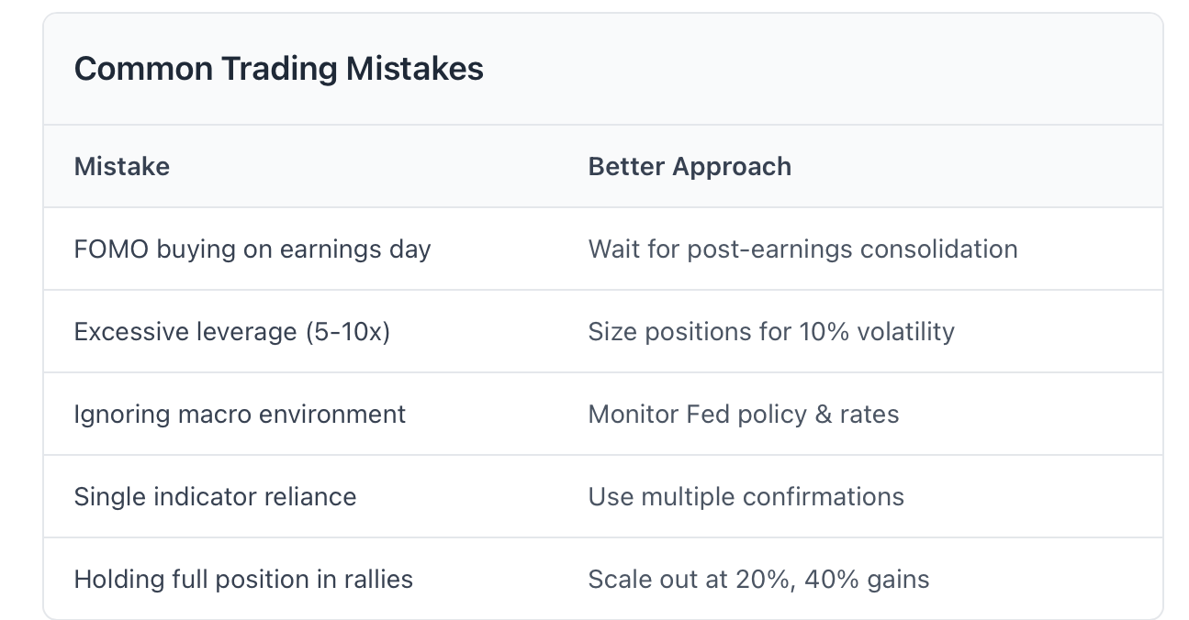Image resolution: width=1189 pixels, height=620 pixels.
Task: Click the FOMO buying on earnings day cell
Action: click(x=252, y=249)
